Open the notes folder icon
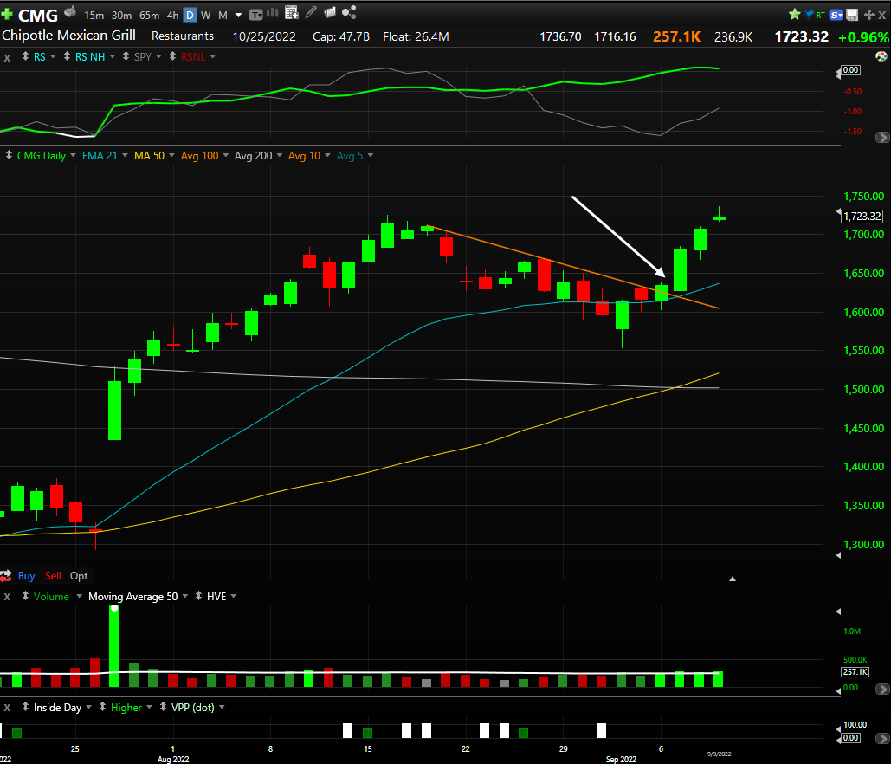This screenshot has width=891, height=764. (x=330, y=12)
